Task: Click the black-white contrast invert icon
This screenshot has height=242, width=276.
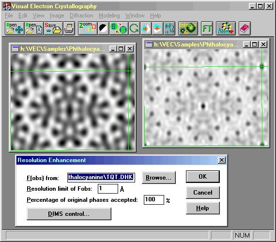Action: [103, 29]
